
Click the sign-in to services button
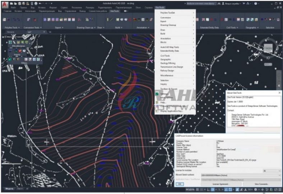coord(231,4)
